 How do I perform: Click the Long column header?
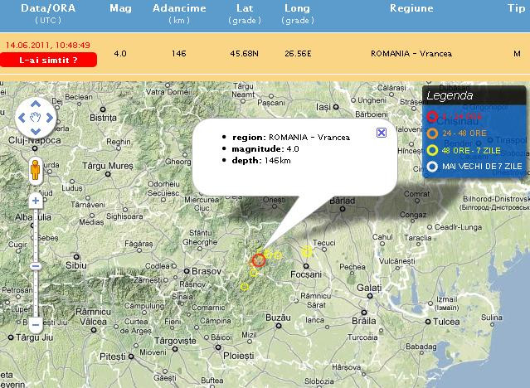click(297, 8)
